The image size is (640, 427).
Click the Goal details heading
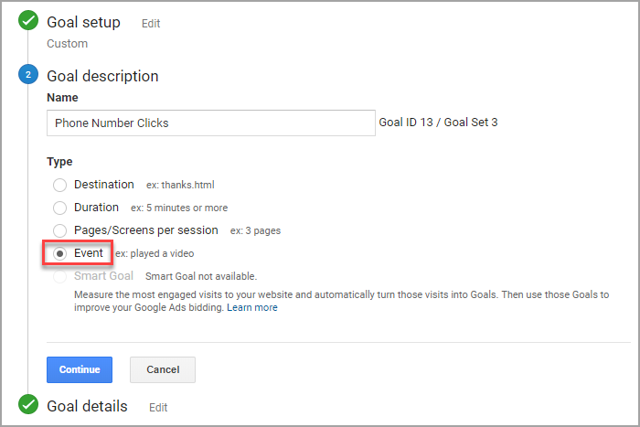(87, 406)
